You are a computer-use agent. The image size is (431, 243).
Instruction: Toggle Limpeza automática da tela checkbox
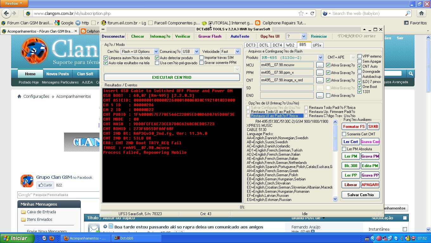tap(106, 58)
